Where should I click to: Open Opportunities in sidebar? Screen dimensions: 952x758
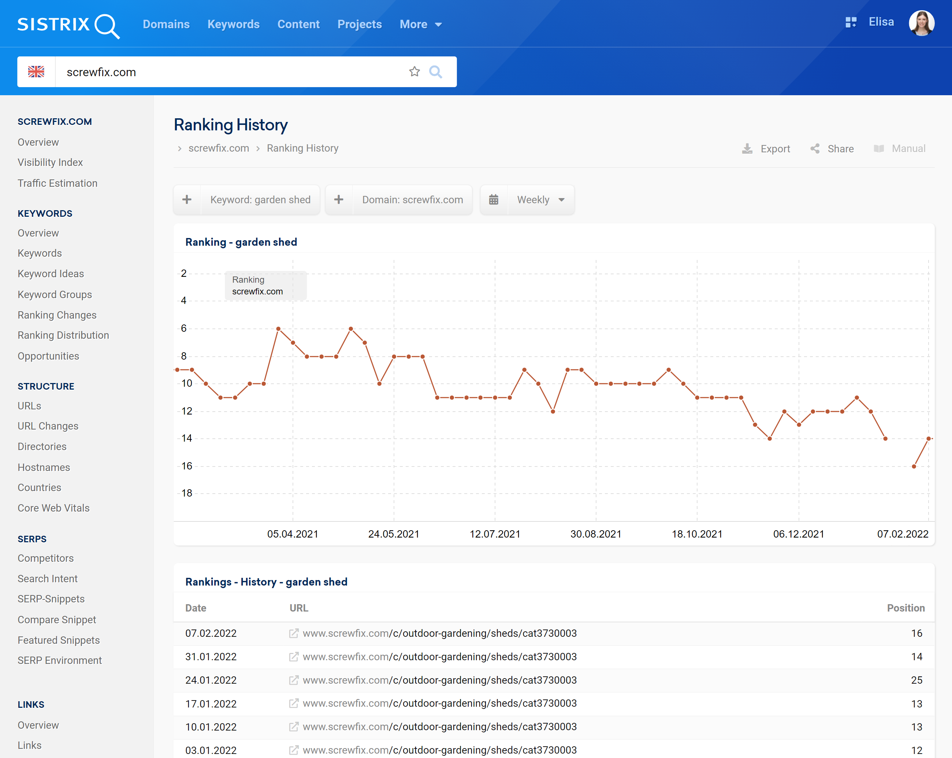pyautogui.click(x=49, y=356)
